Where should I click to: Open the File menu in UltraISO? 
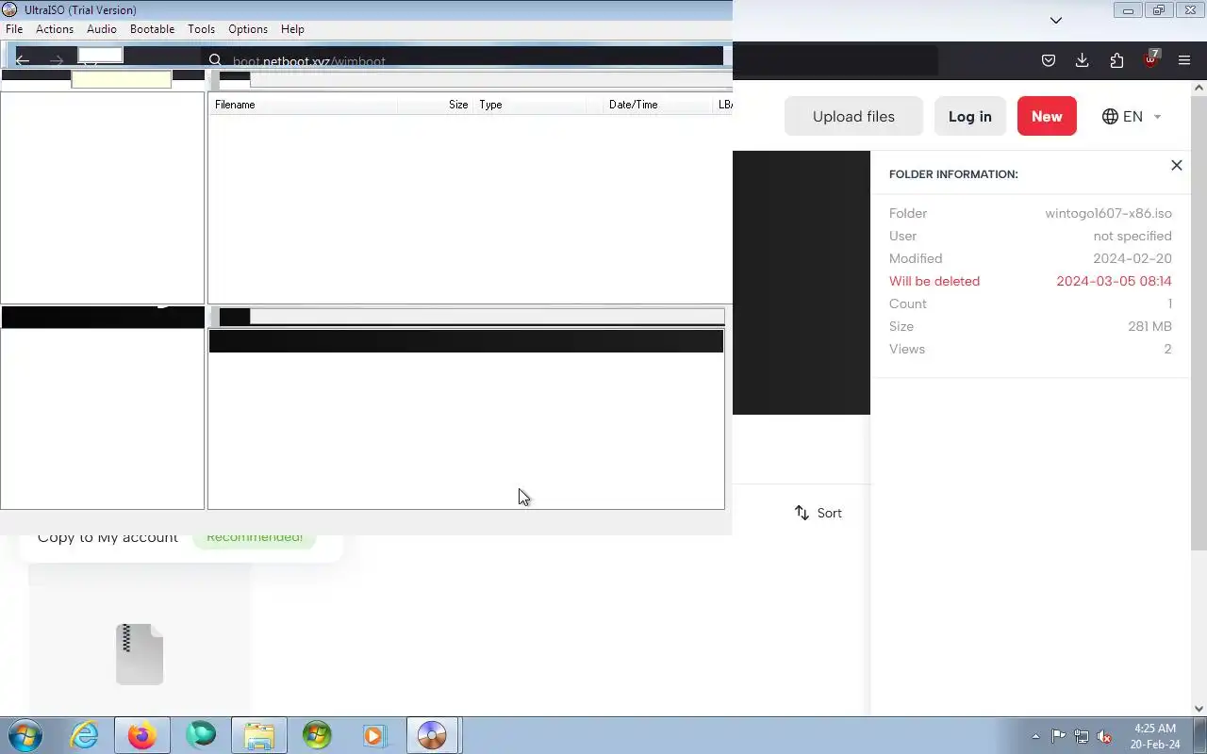(x=14, y=29)
